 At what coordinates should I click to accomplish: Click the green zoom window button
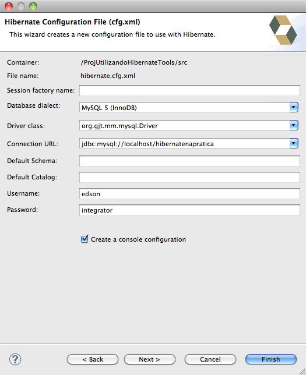33,6
